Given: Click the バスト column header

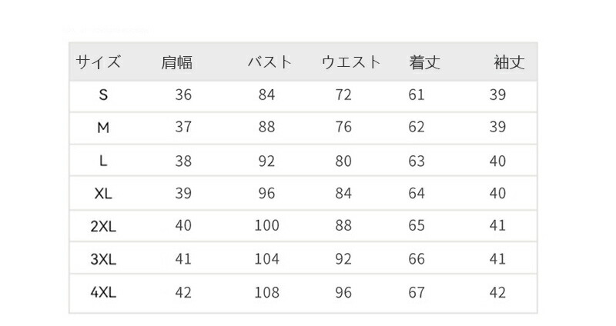Looking at the screenshot, I should coord(269,62).
